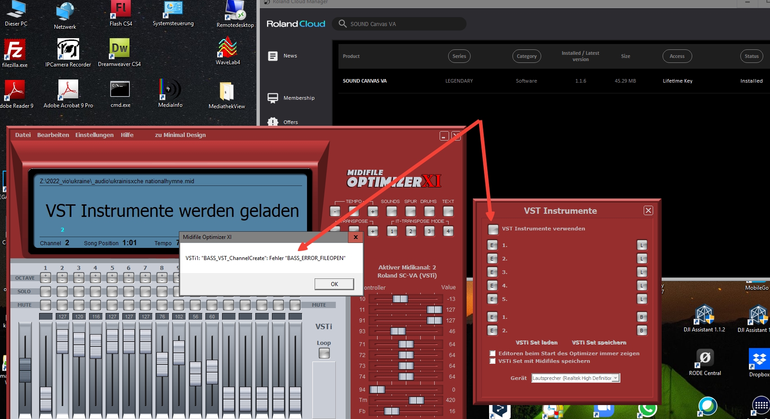Adjust controller 10 slider

[x=400, y=299]
